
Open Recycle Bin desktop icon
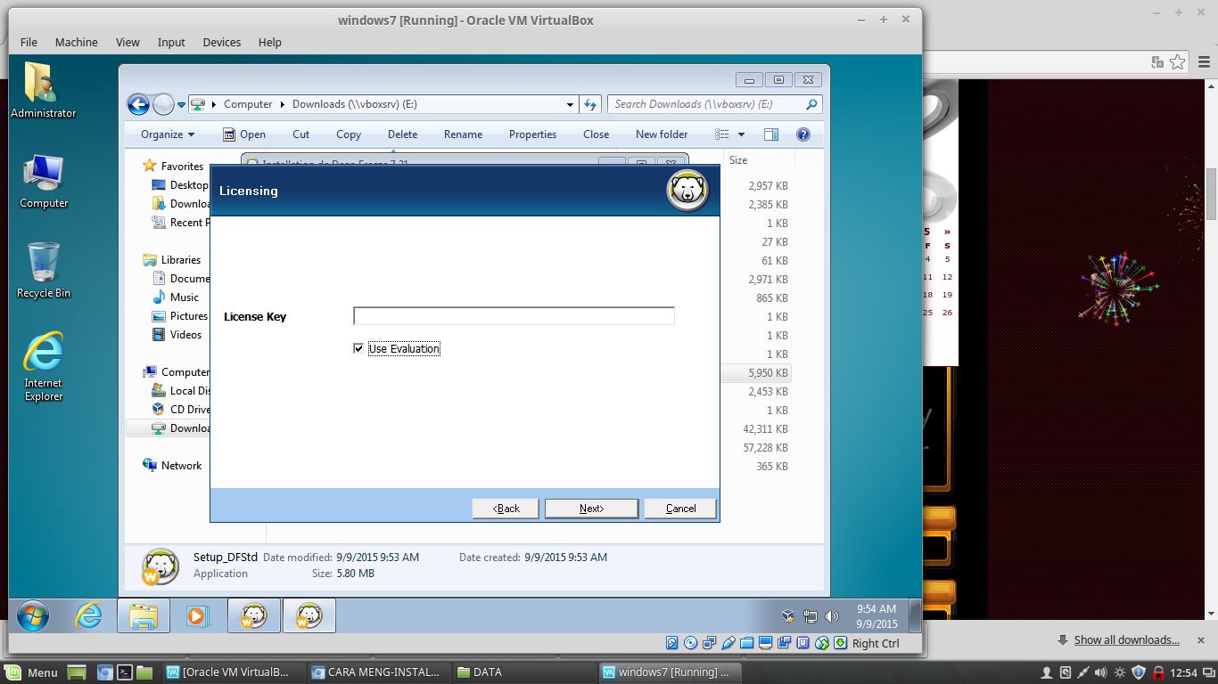coord(44,271)
